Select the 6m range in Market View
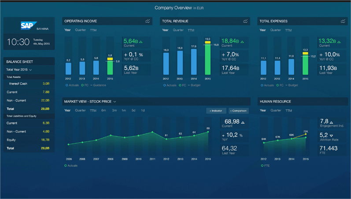Viewport: 351px width, 199px height. [103, 111]
